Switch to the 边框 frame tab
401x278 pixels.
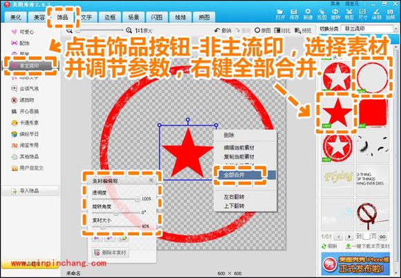point(110,17)
